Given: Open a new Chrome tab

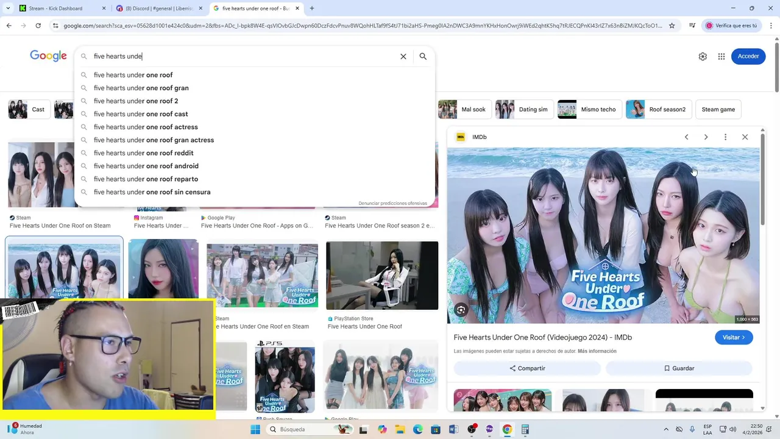Looking at the screenshot, I should pyautogui.click(x=312, y=9).
